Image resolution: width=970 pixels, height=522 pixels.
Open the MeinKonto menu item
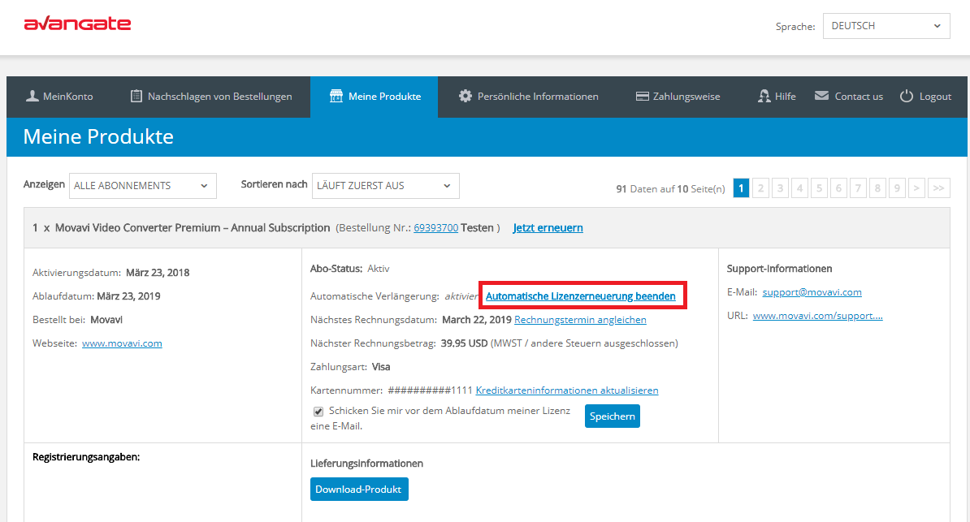59,97
